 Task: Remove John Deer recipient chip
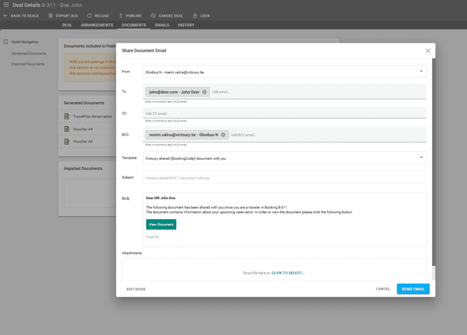[204, 92]
